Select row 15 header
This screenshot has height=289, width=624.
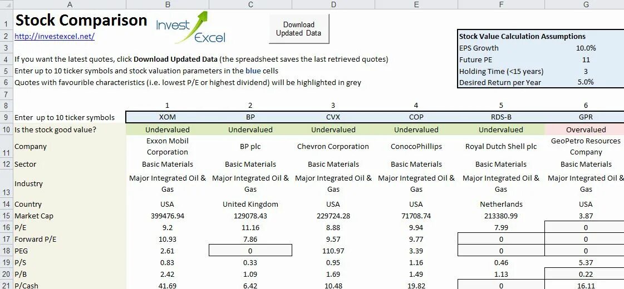(6, 216)
